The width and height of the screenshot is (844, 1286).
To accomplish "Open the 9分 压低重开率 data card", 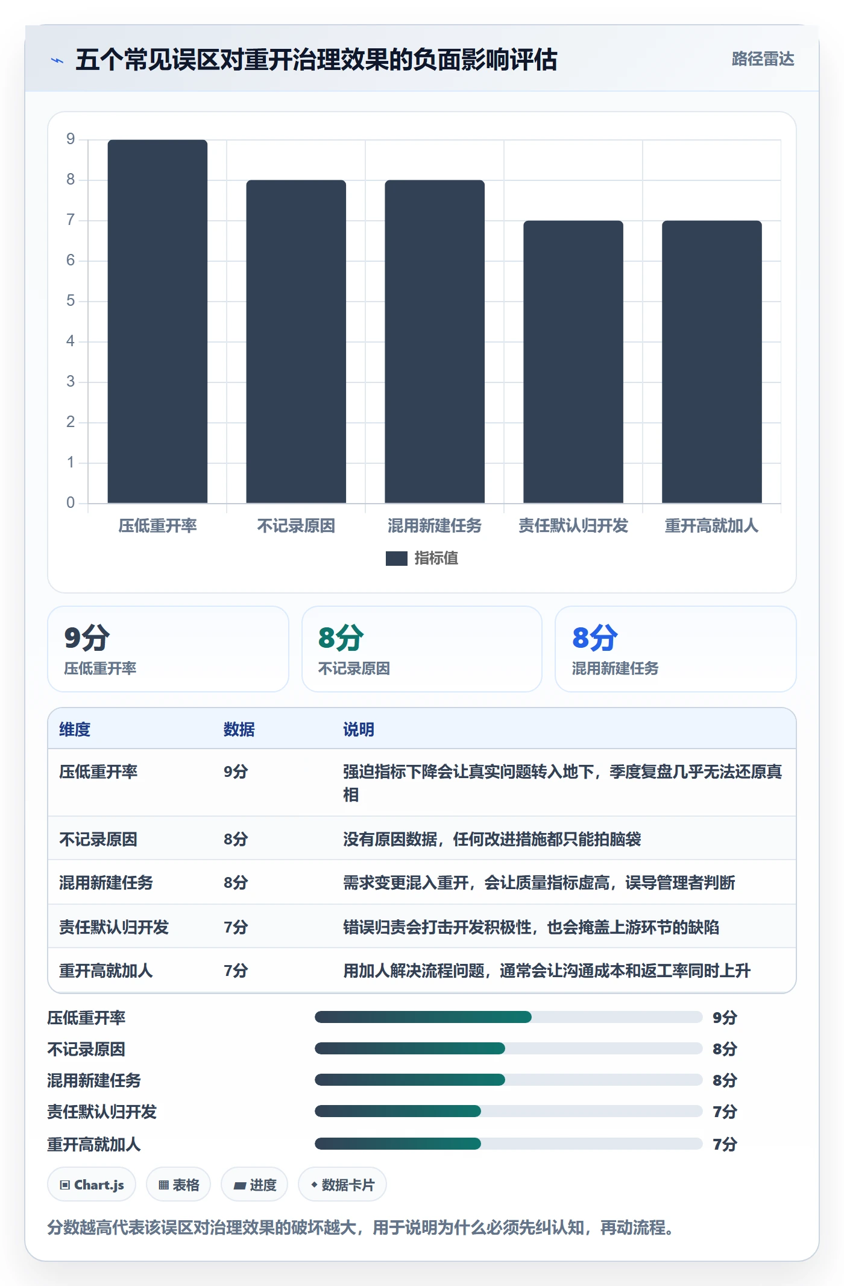I will coord(168,649).
